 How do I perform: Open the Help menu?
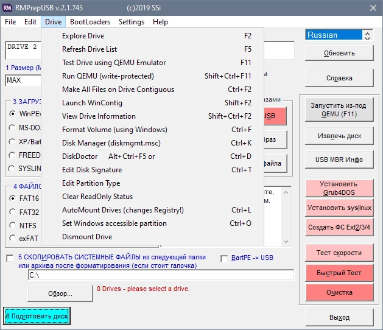click(160, 22)
